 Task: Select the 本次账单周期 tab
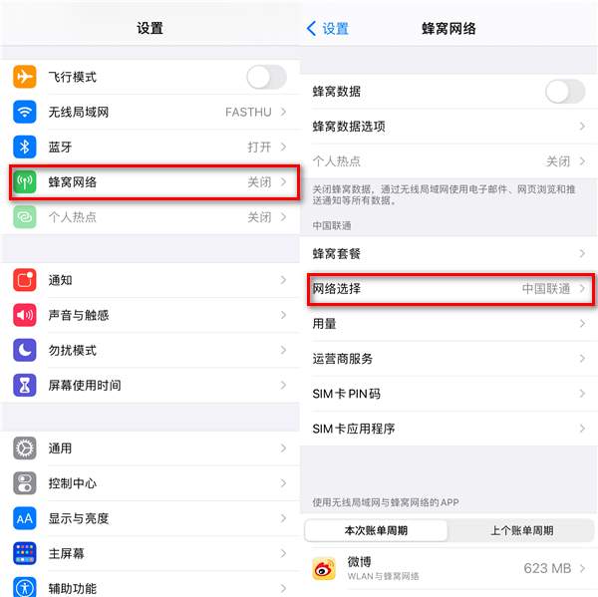coord(376,530)
